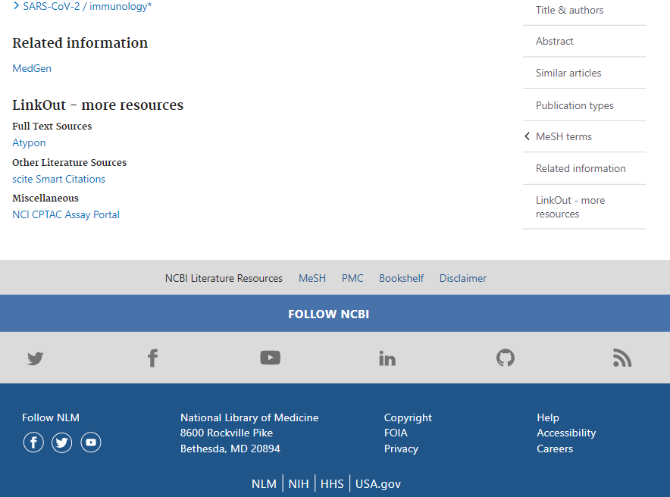670x497 pixels.
Task: Open NCBI LinkedIn page icon
Action: [387, 358]
